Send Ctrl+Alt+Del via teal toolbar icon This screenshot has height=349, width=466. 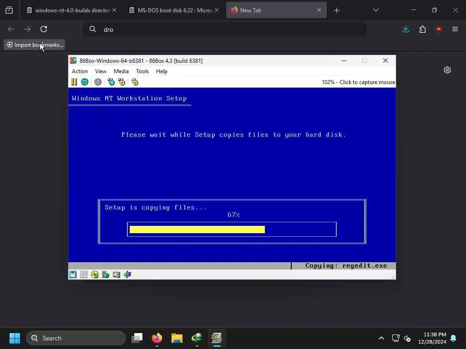111,82
